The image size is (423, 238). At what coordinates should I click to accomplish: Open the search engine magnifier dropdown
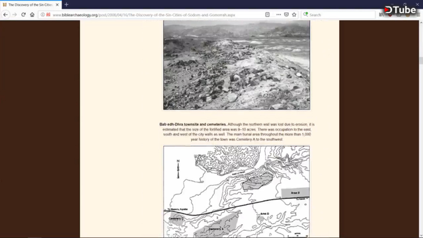(305, 15)
